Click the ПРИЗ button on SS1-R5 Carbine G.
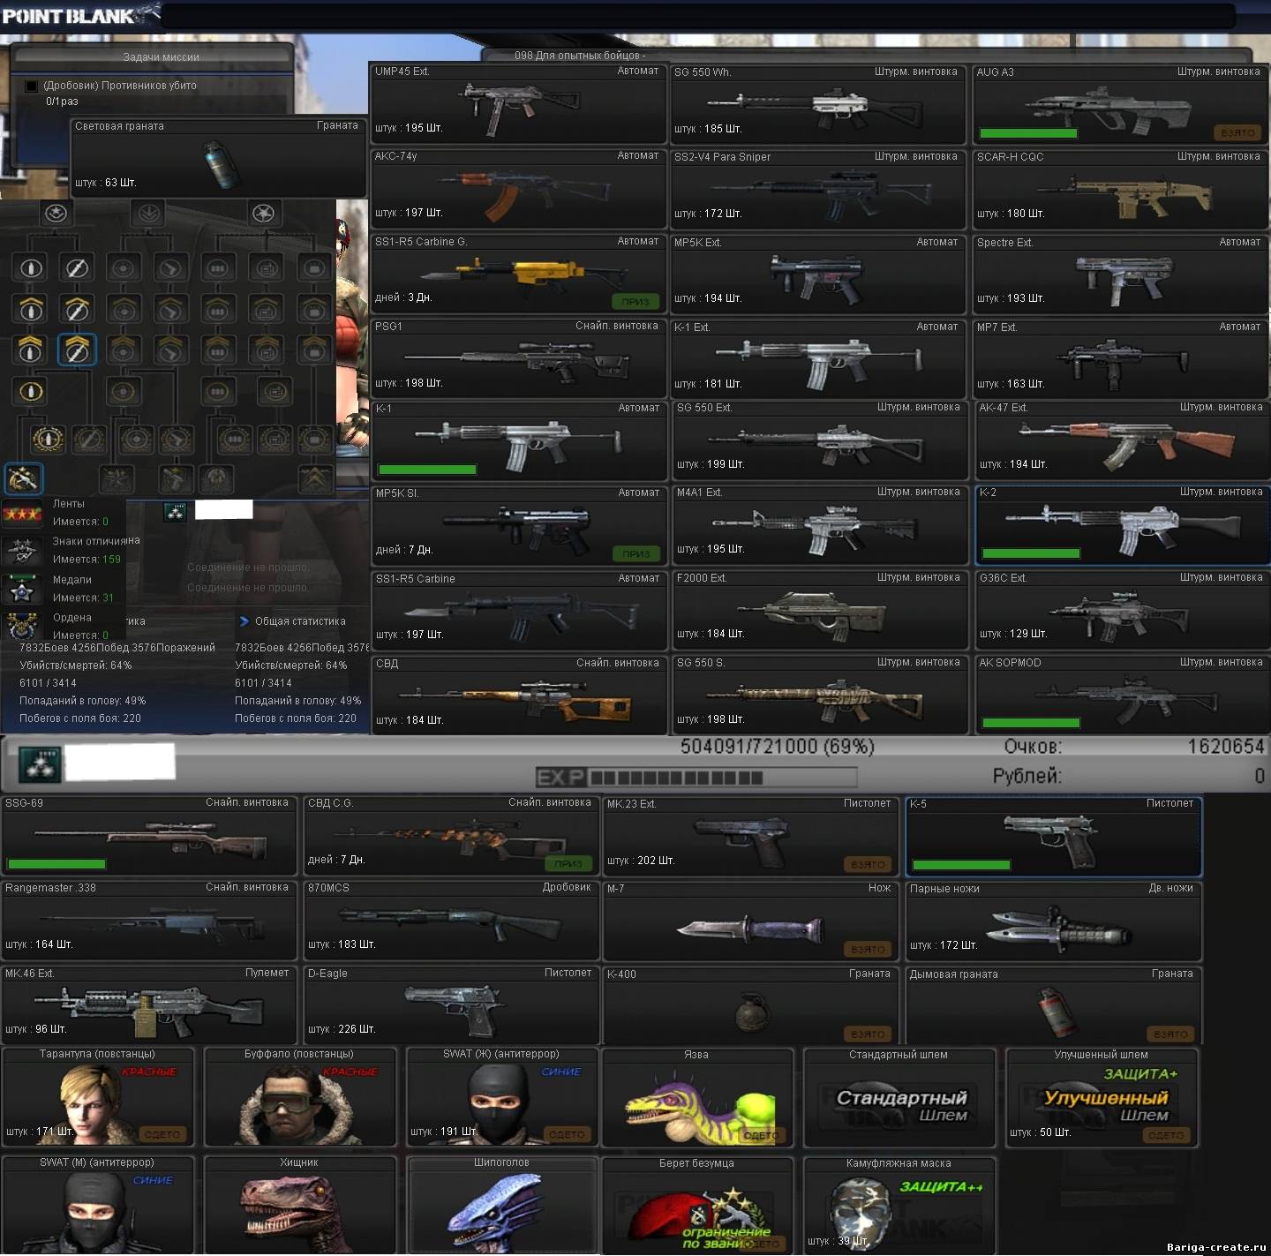 [635, 302]
